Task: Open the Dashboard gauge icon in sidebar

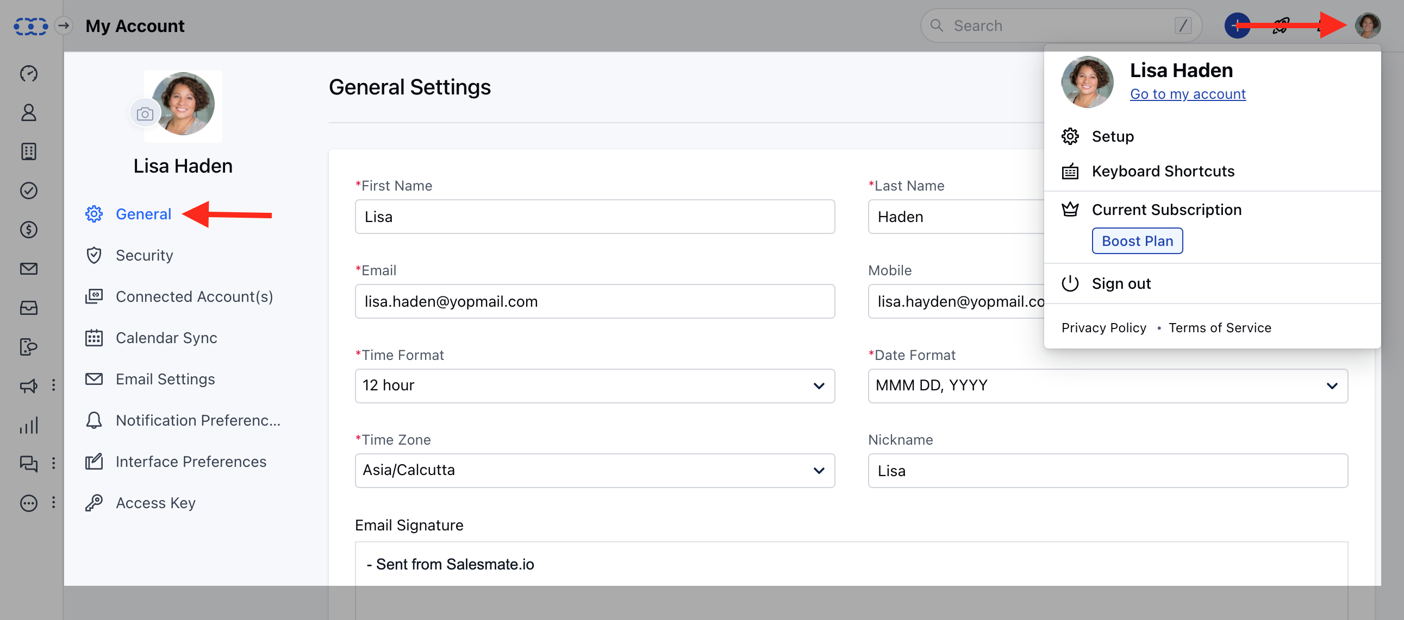Action: coord(28,73)
